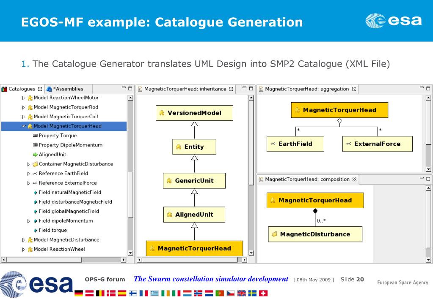Click the green arrow icon of AlignedUnit
The height and width of the screenshot is (299, 433).
coord(35,155)
